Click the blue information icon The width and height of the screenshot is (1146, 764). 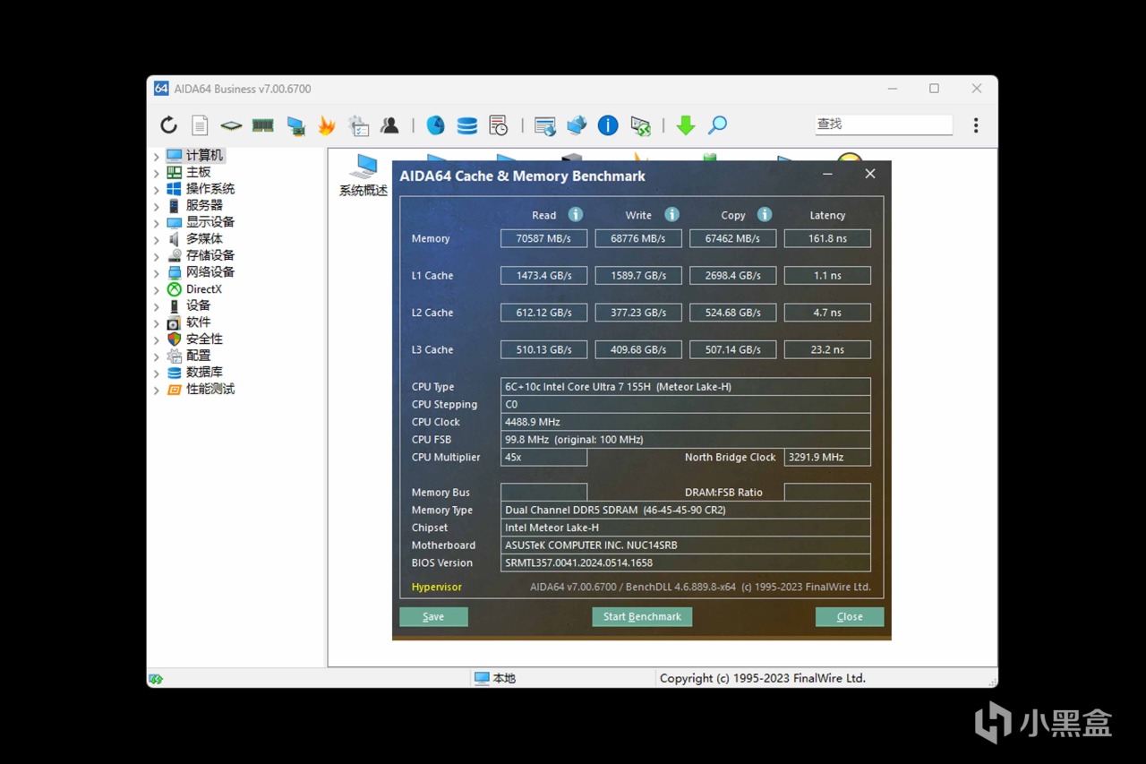point(608,125)
